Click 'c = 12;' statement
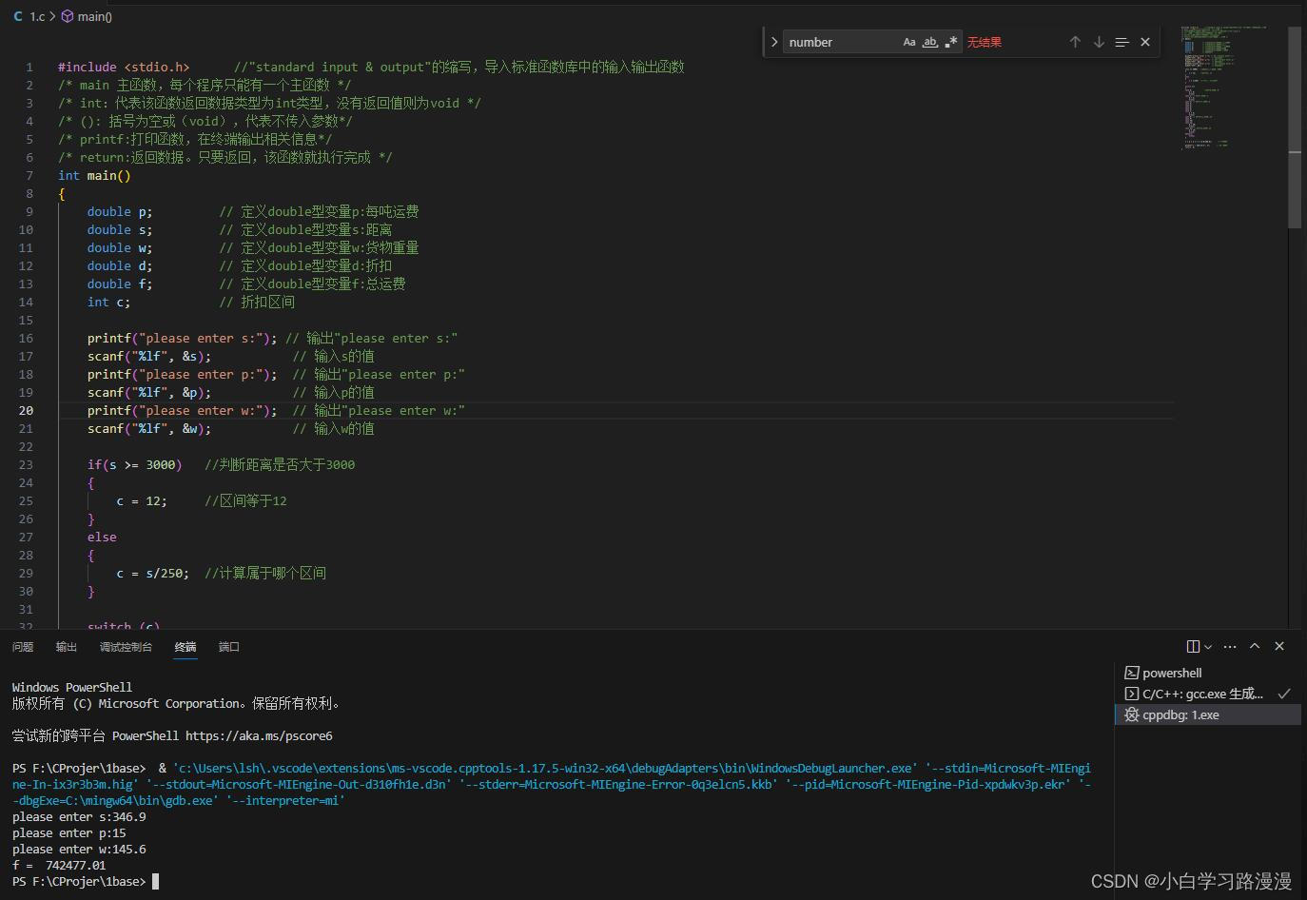 coord(142,501)
